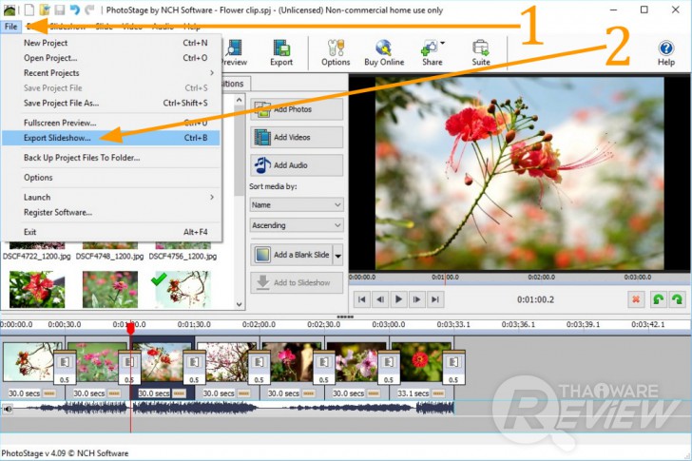Open the Suite toolbar icon

coord(481,52)
